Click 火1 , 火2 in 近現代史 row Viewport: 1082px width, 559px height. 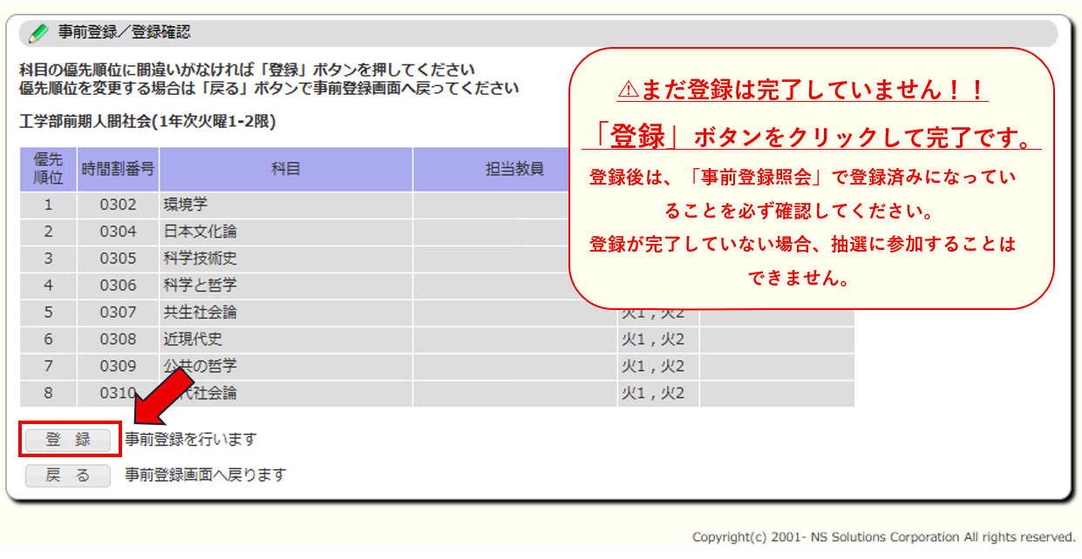pyautogui.click(x=652, y=340)
